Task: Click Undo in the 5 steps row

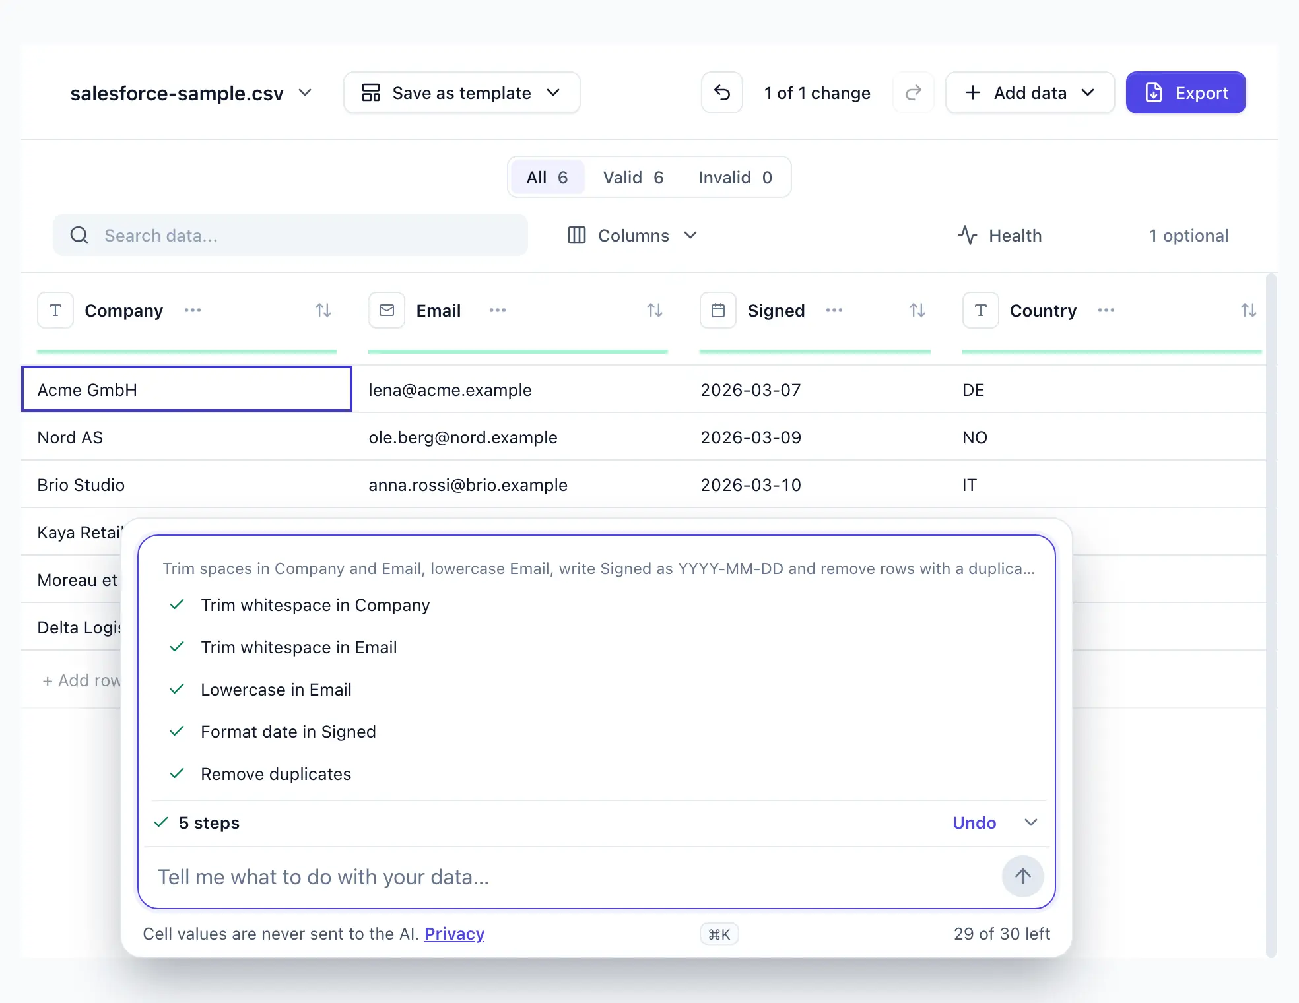Action: tap(974, 823)
